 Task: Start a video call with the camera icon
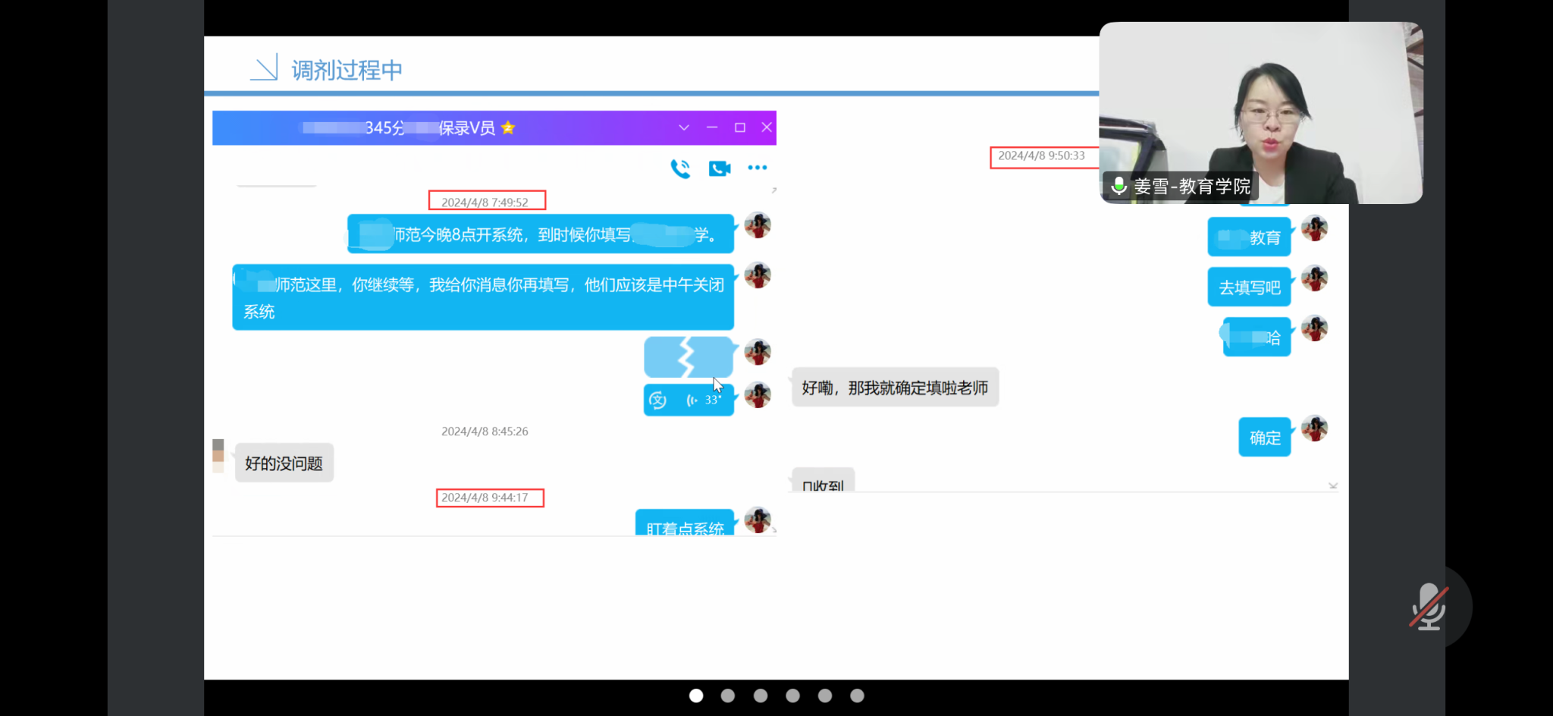click(719, 168)
